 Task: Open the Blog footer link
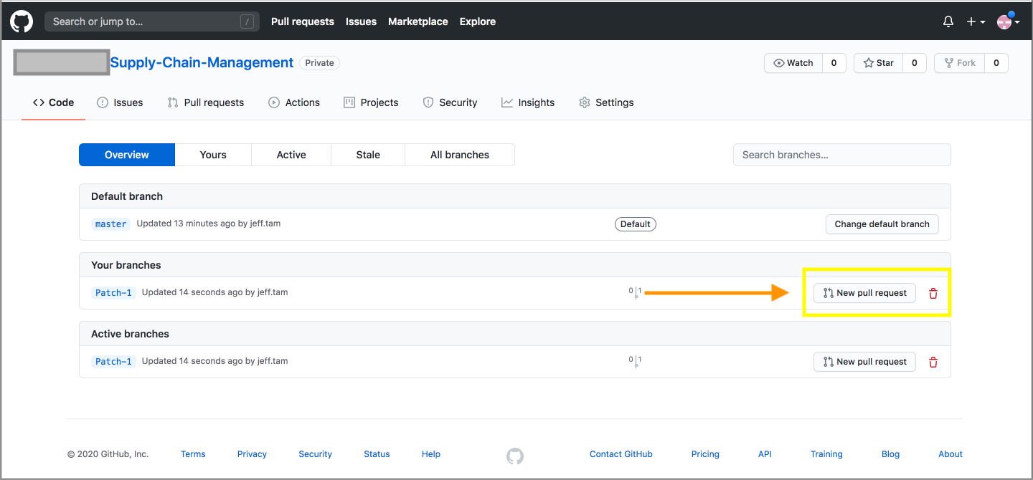point(890,454)
